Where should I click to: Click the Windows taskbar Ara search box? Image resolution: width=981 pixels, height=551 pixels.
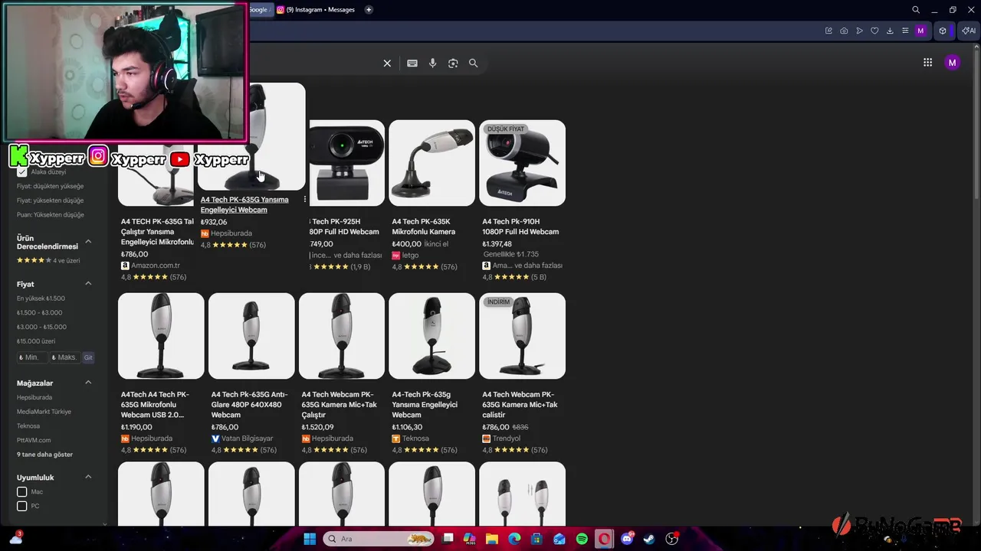pyautogui.click(x=378, y=539)
